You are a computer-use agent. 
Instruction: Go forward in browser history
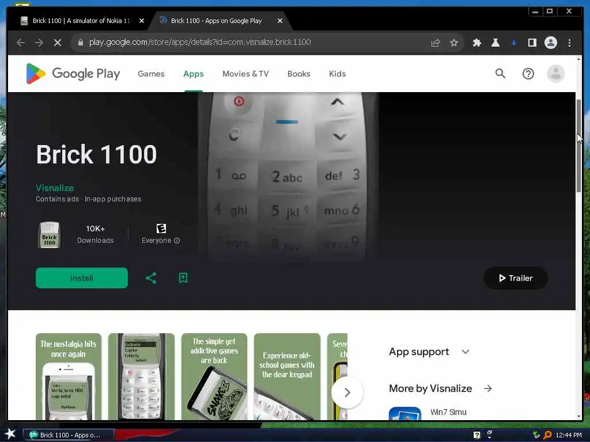click(39, 43)
